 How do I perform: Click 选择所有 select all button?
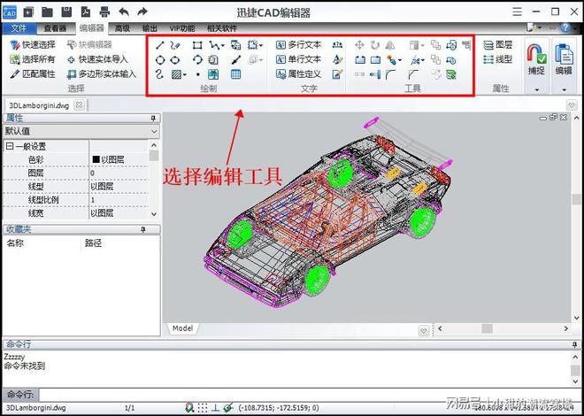pos(33,59)
